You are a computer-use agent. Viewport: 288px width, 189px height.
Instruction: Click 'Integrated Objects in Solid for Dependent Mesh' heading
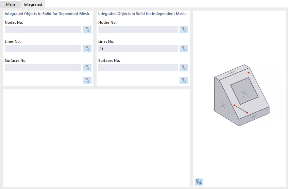[x=47, y=14]
